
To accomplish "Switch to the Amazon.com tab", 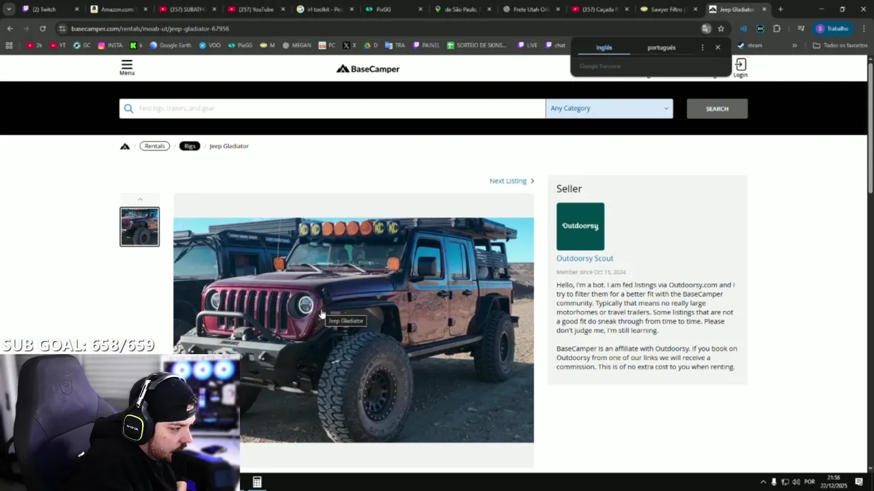I will [119, 10].
